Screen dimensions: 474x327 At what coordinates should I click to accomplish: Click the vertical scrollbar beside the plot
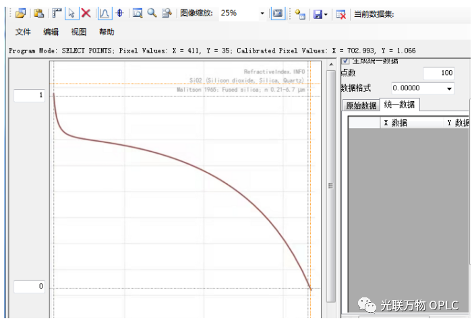[330, 185]
